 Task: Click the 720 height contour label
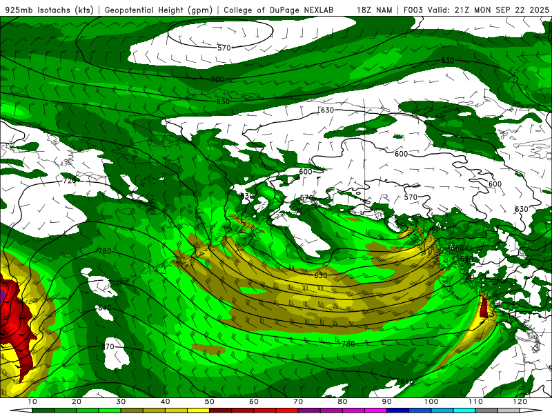tap(70, 181)
